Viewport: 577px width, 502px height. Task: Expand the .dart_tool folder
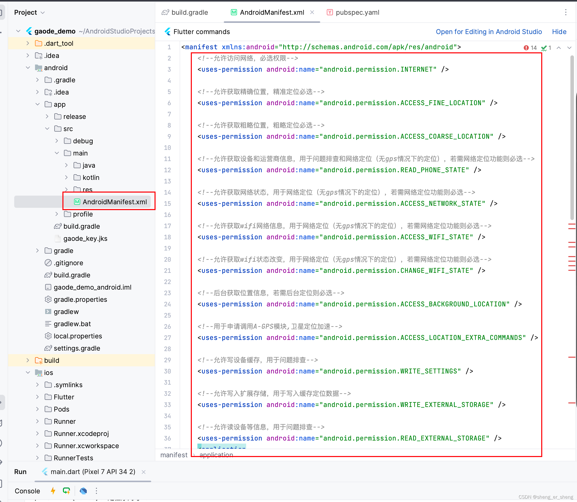[28, 43]
